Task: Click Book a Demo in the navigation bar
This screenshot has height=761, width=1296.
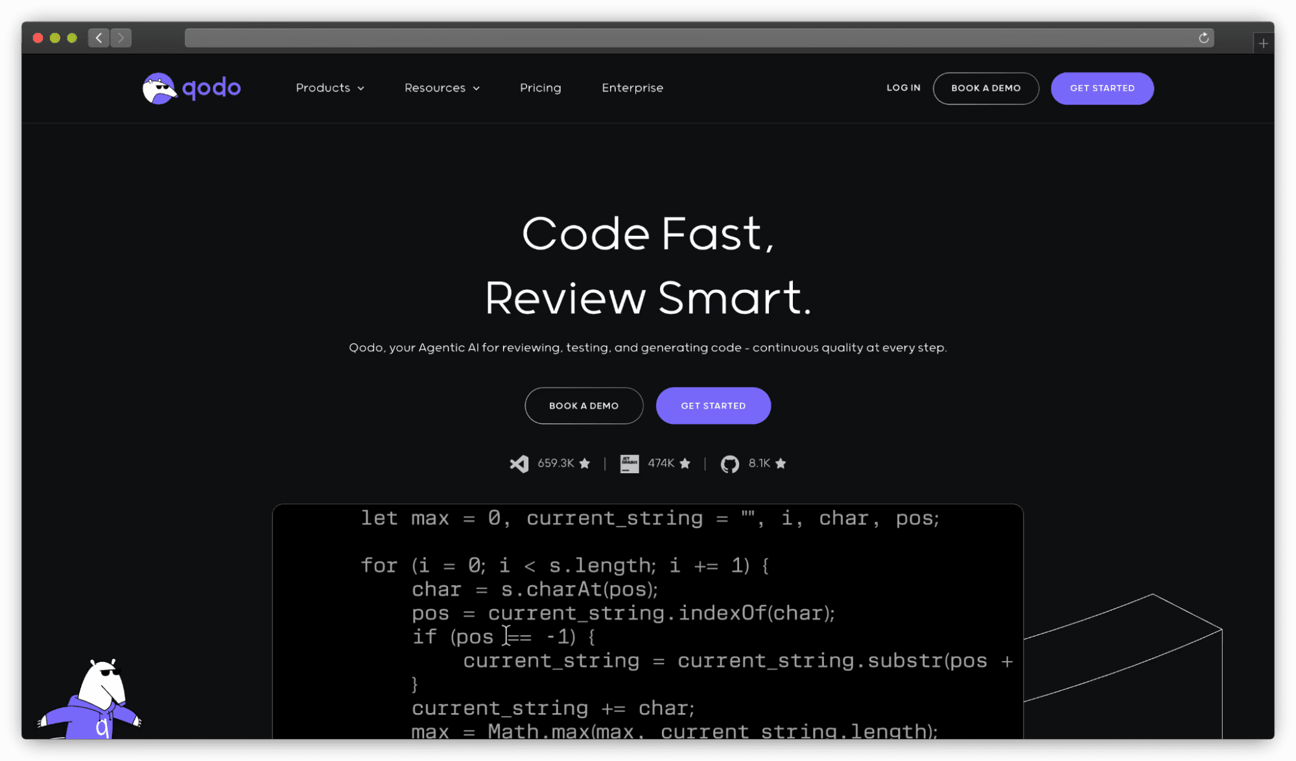Action: coord(985,88)
